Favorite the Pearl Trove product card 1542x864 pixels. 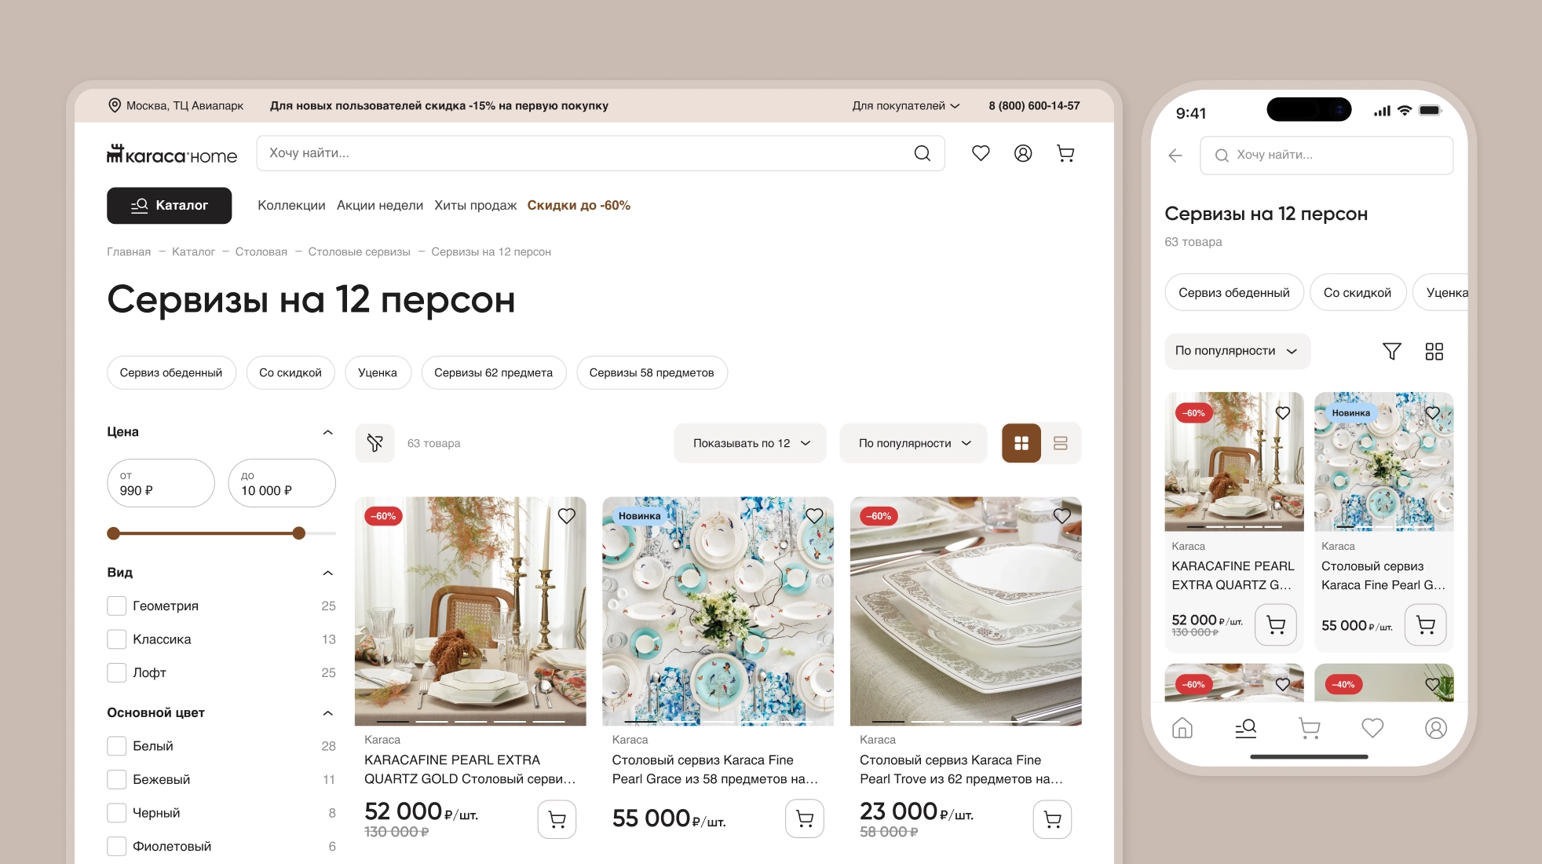[x=1062, y=516]
